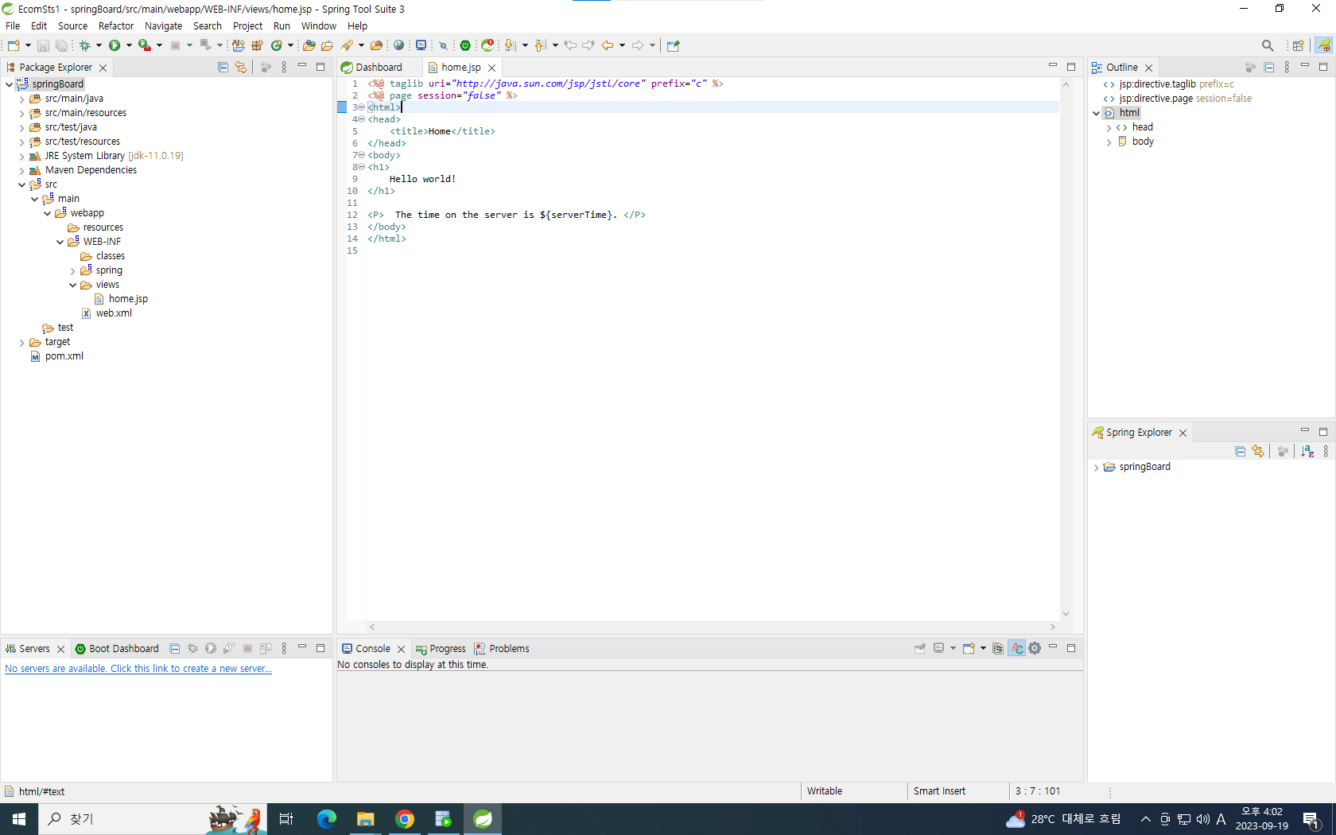This screenshot has width=1336, height=835.
Task: Toggle Link with Editor in Spring Explorer
Action: pyautogui.click(x=1258, y=451)
